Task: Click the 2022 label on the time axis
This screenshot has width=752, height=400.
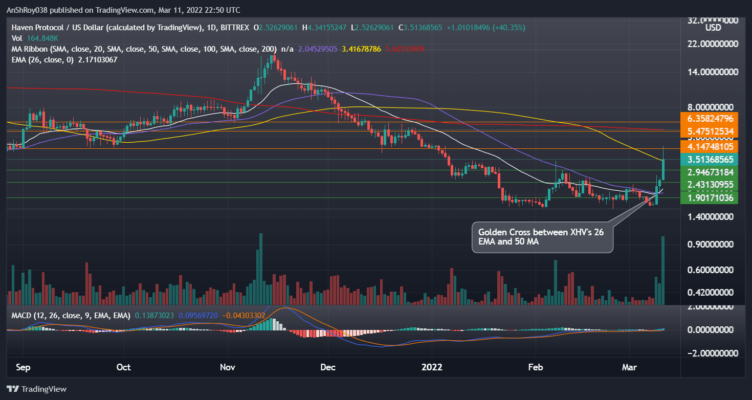Action: point(432,367)
